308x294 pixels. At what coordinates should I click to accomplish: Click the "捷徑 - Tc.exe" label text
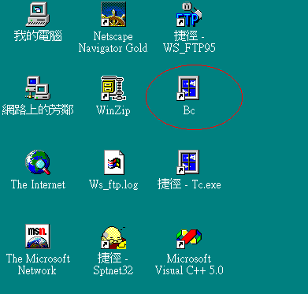(x=189, y=184)
